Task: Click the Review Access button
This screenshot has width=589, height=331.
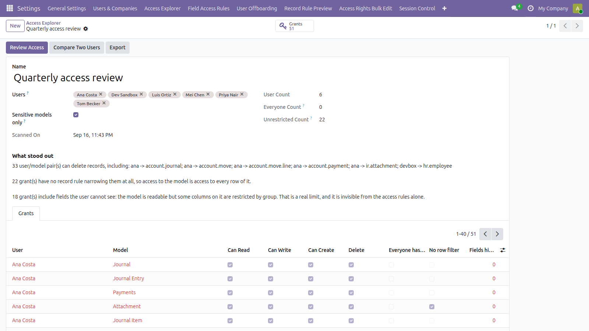Action: (x=27, y=47)
